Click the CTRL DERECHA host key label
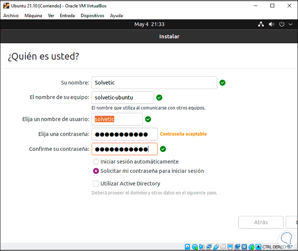This screenshot has height=251, width=298. [x=276, y=247]
